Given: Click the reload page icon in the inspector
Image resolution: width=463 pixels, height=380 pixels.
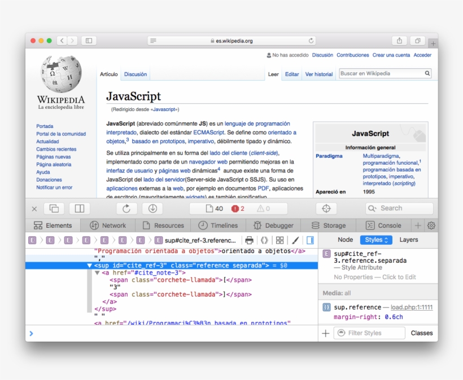Looking at the screenshot, I should pos(126,208).
